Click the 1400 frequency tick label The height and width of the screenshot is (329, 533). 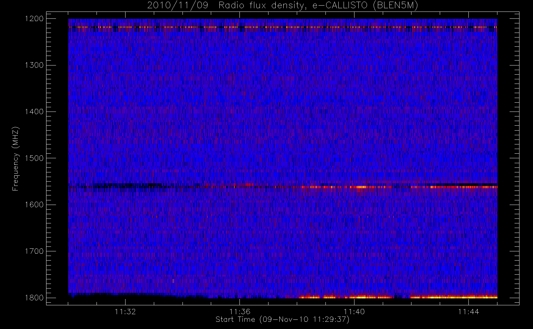point(34,112)
